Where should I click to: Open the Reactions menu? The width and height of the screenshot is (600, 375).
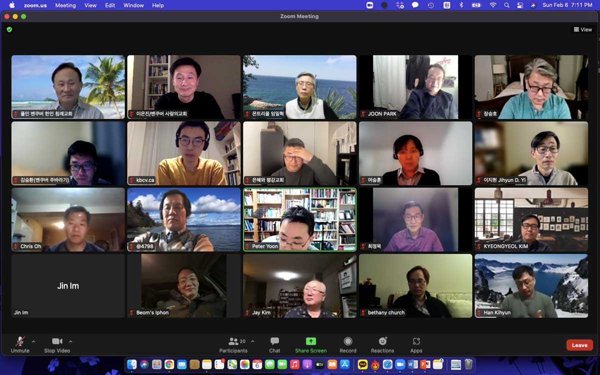tap(382, 341)
